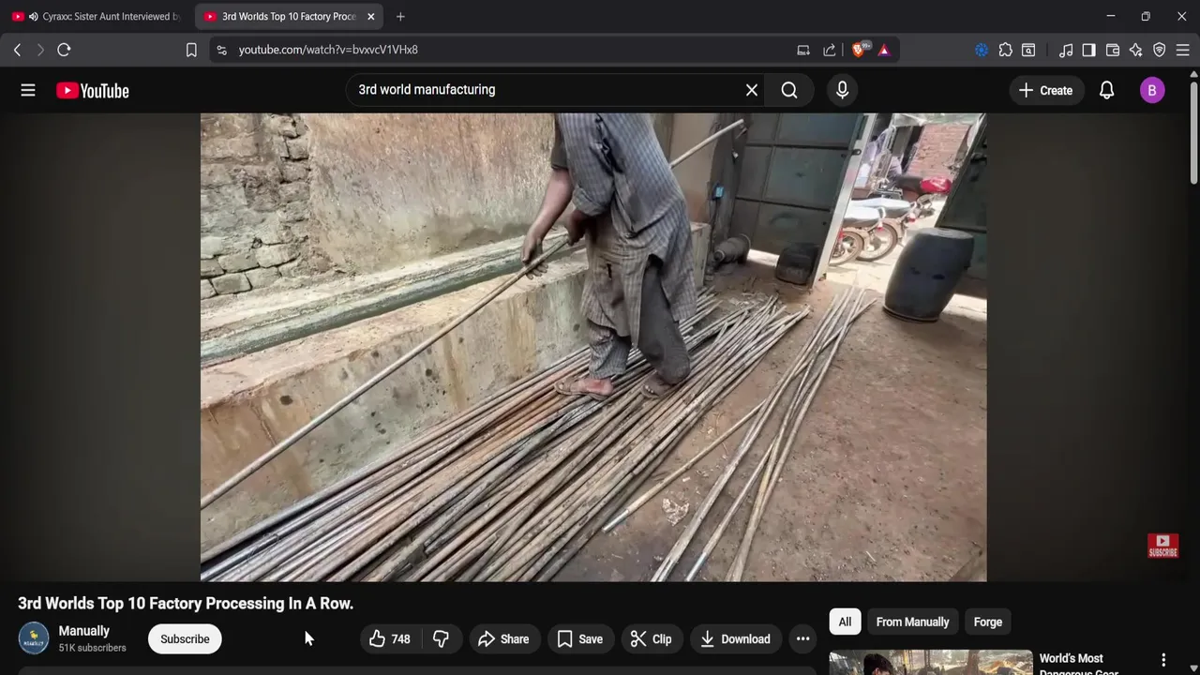Viewport: 1200px width, 675px height.
Task: Open Brave Wallet icon
Action: pyautogui.click(x=1113, y=50)
